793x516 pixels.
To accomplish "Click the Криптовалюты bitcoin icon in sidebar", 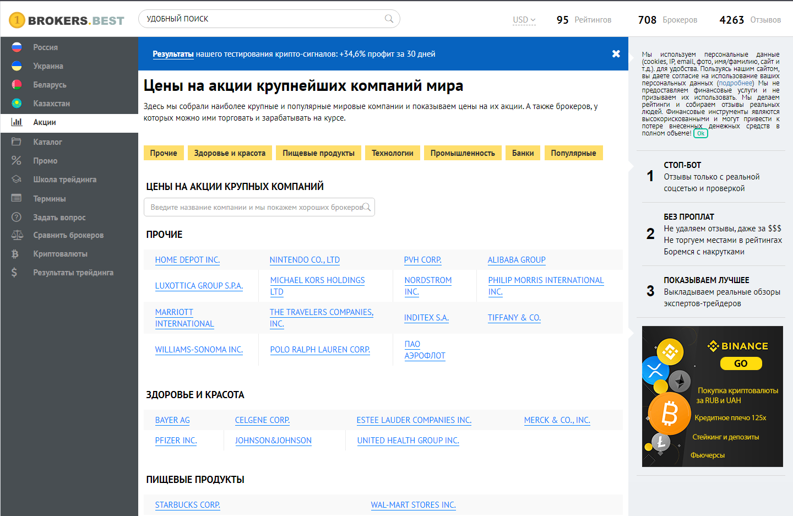I will (15, 254).
